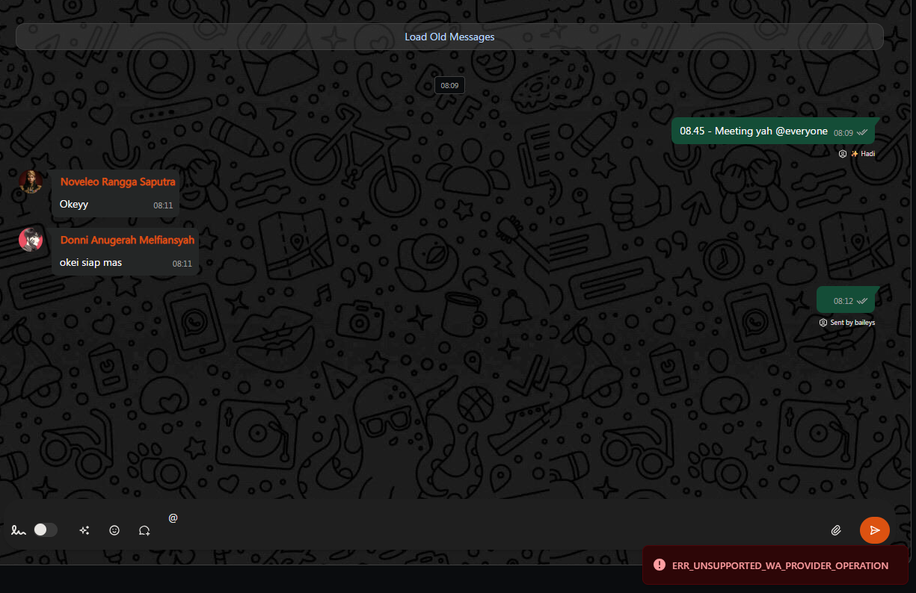Viewport: 916px width, 593px height.
Task: Click the 08:11 timestamp on the 'Okeyy' message
Action: coord(163,205)
